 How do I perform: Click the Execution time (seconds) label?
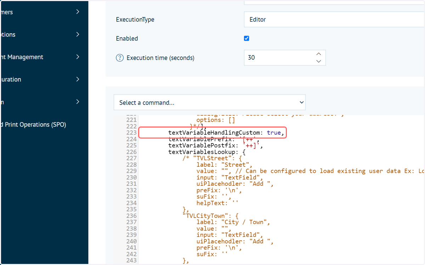[x=160, y=58]
